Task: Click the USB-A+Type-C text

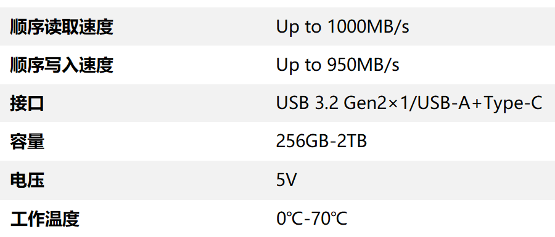Action: pos(480,103)
